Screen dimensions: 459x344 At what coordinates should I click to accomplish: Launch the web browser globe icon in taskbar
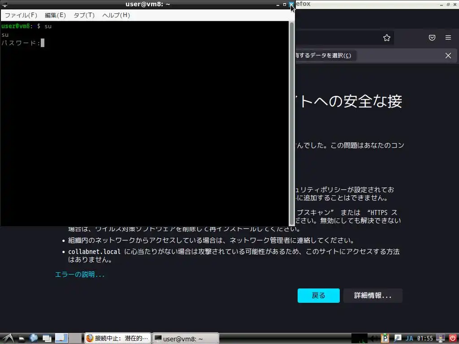coord(33,339)
